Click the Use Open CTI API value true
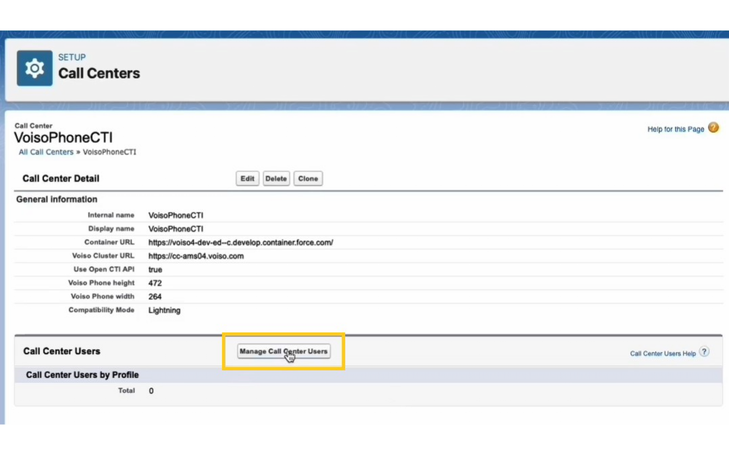This screenshot has width=729, height=455. point(155,270)
